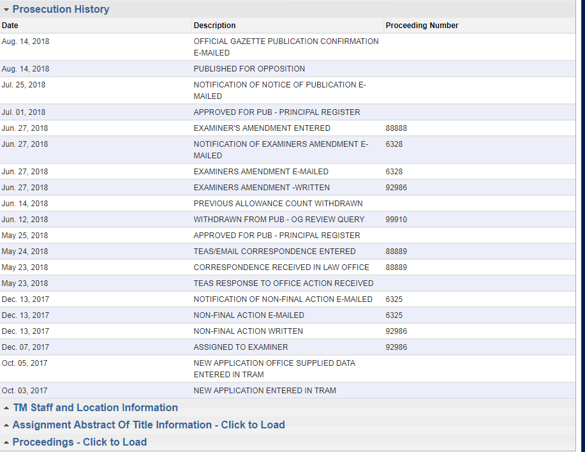Open the Prosecution History heading link
The width and height of the screenshot is (585, 452).
coord(61,10)
